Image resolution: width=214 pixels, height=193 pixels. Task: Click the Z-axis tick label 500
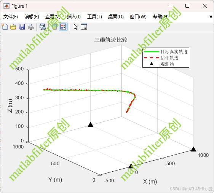[x=19, y=69]
